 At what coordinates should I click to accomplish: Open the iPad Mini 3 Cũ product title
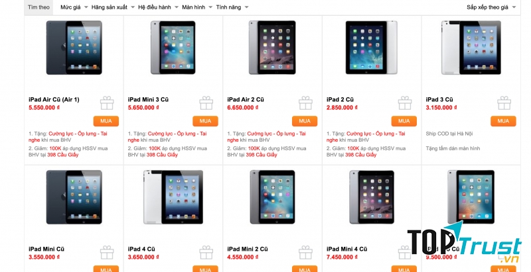(x=148, y=99)
